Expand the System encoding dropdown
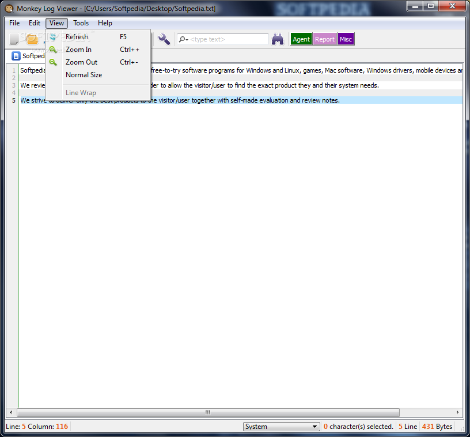 point(281,426)
